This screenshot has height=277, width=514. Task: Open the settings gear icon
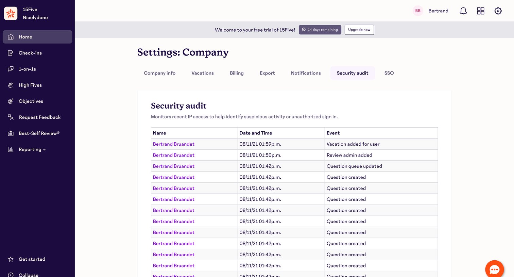point(498,11)
